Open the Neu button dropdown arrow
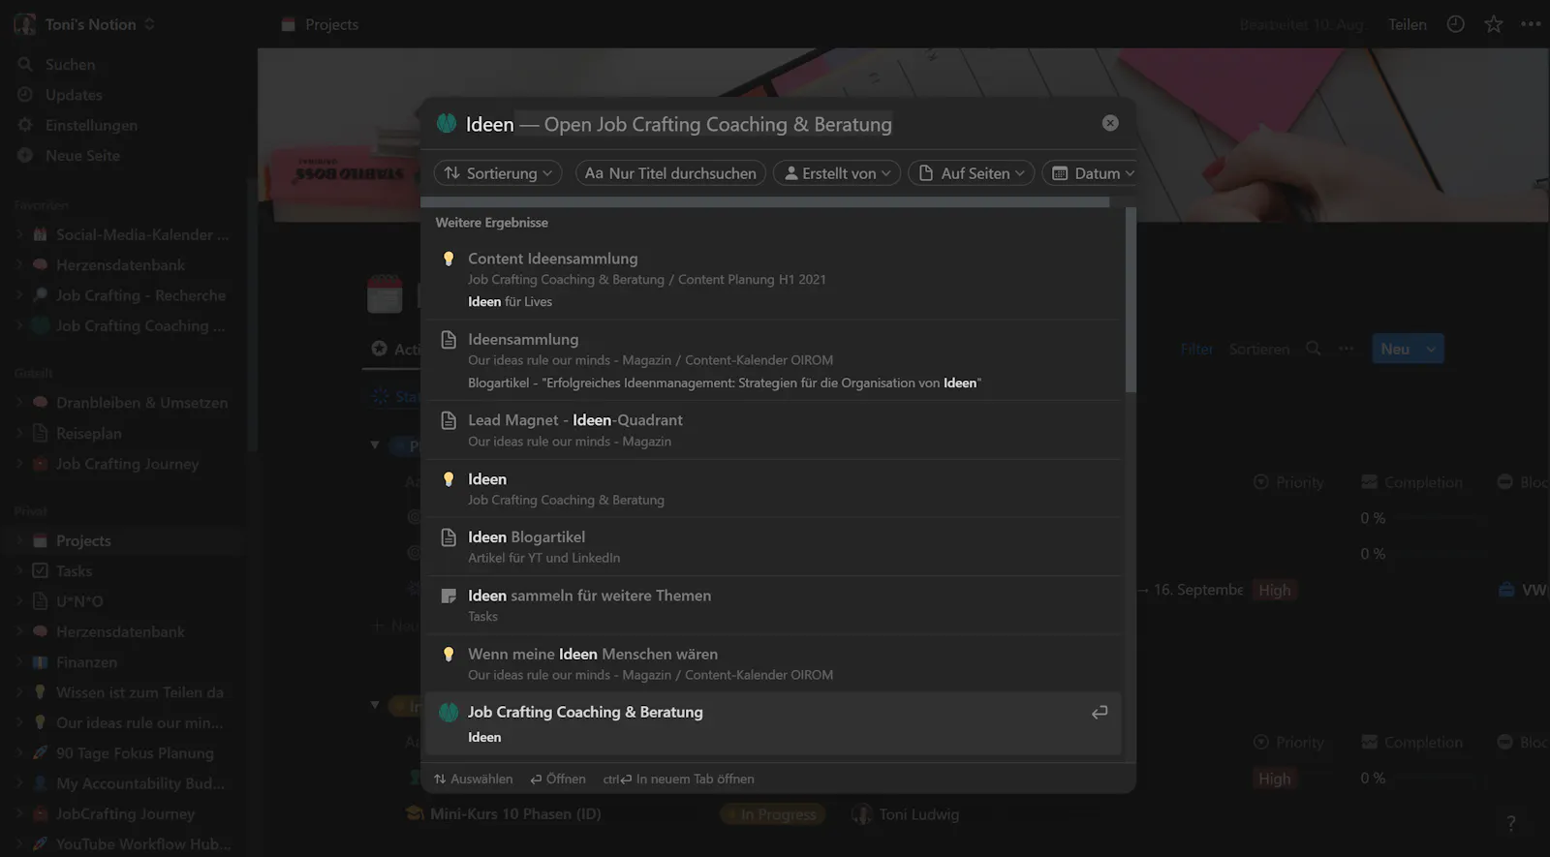This screenshot has height=857, width=1550. (1431, 350)
